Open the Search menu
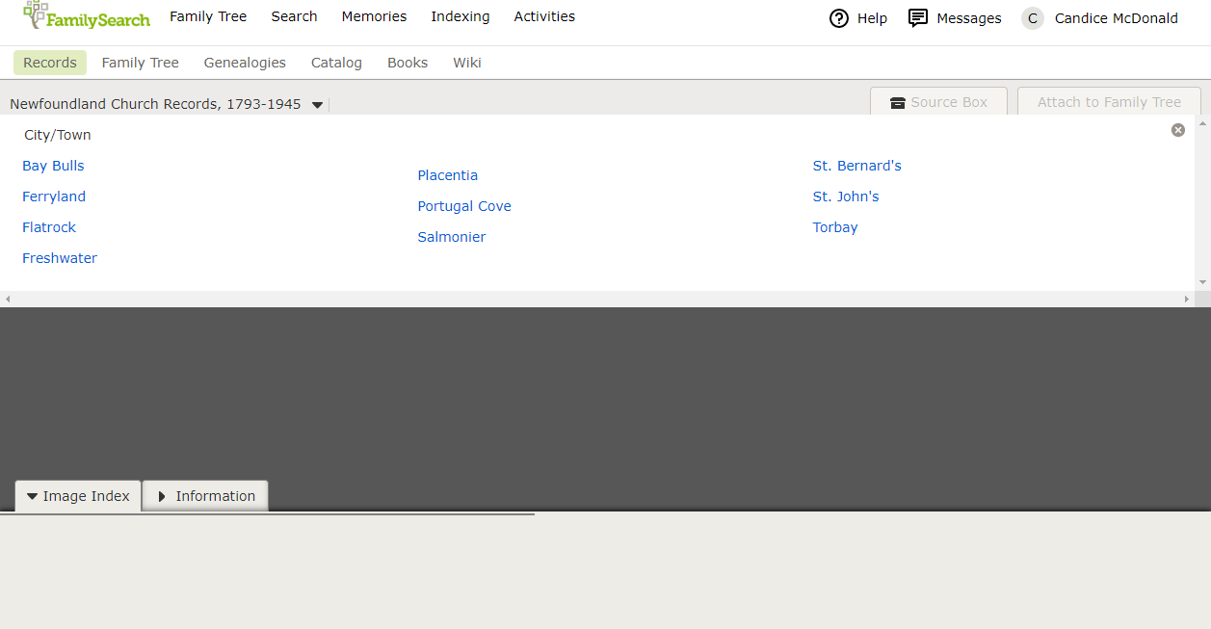1211x629 pixels. click(294, 16)
